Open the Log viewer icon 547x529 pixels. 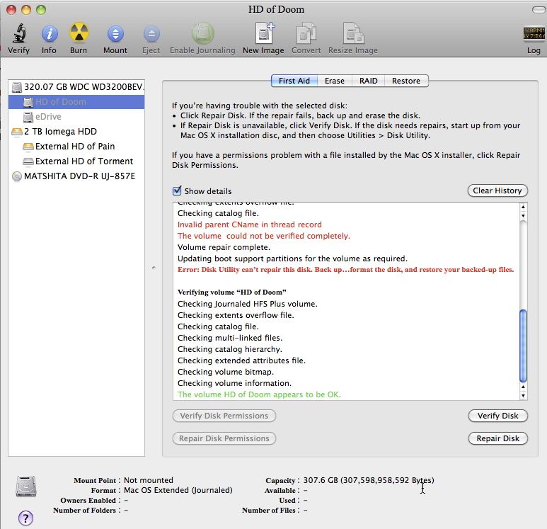pyautogui.click(x=534, y=33)
